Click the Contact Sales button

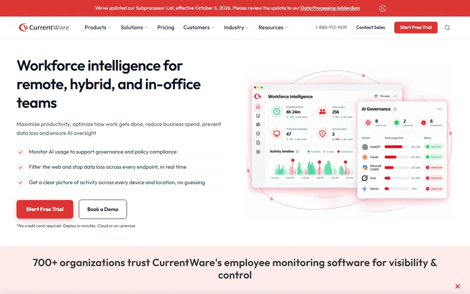coord(370,27)
